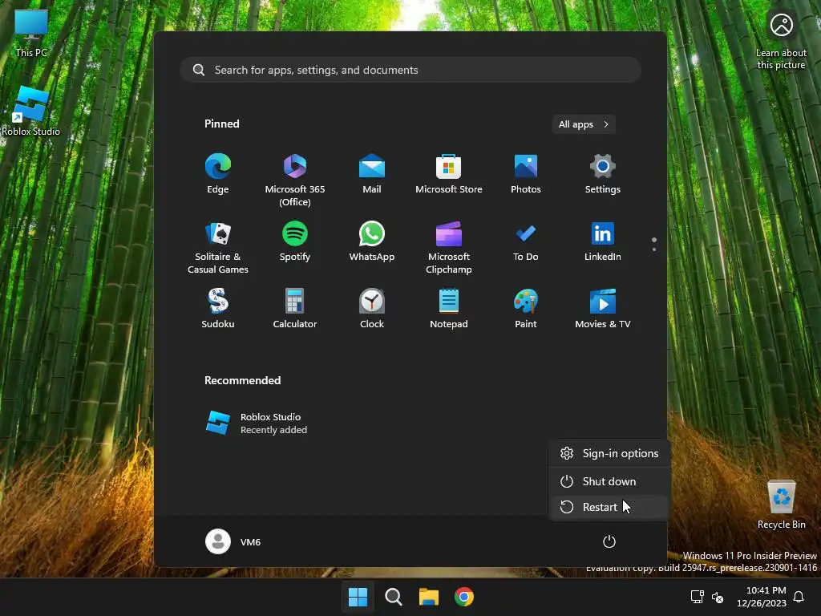Screen dimensions: 821x616
Task: Open the taskbar Search icon
Action: point(393,597)
